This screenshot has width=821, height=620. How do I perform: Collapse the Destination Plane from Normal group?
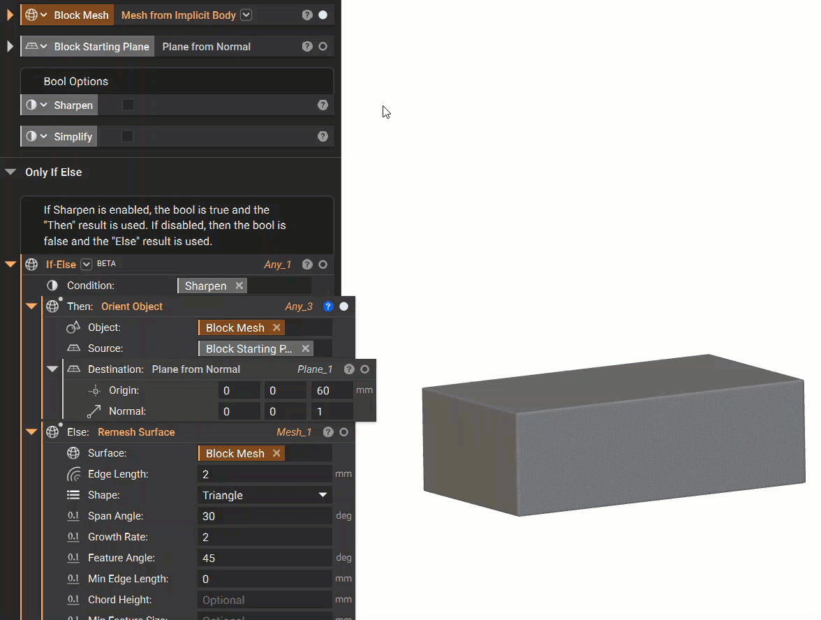(52, 369)
